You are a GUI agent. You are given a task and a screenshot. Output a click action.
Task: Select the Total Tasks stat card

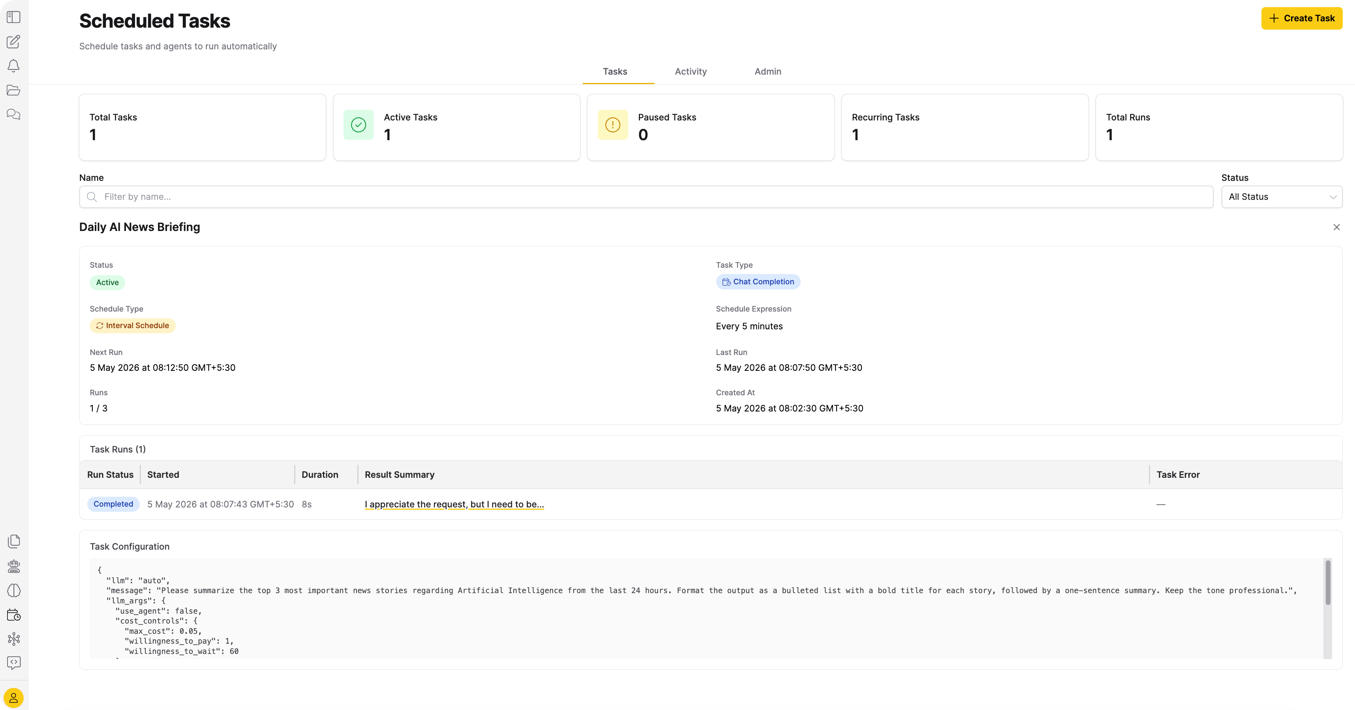203,127
